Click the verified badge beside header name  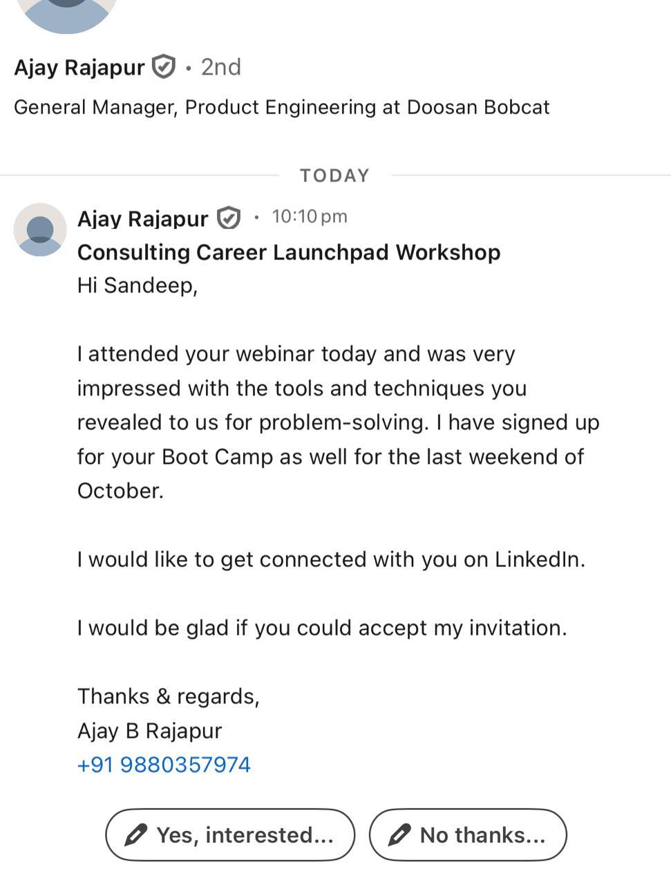[164, 67]
